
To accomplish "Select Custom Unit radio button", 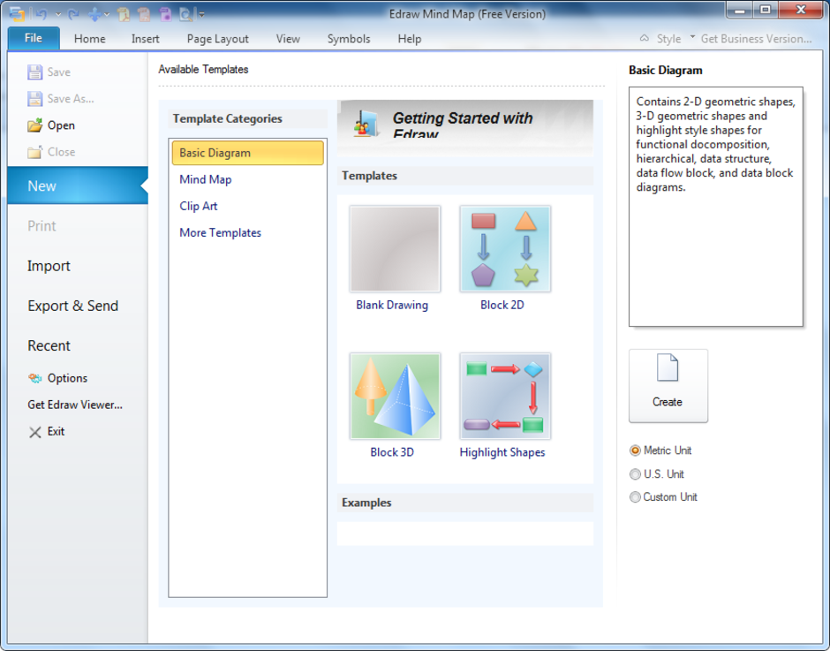I will pos(635,496).
